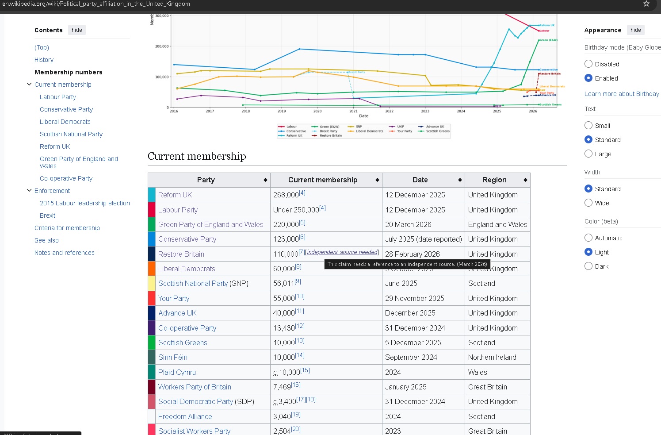Open Labour Party entry in contents
Viewport: 661px width, 435px height.
(58, 97)
